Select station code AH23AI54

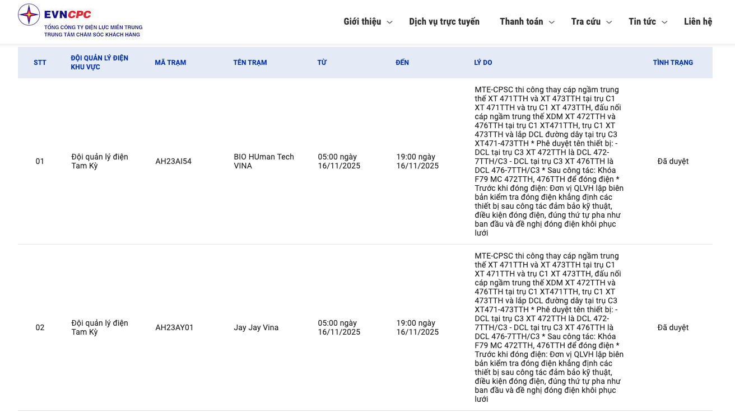coord(173,161)
